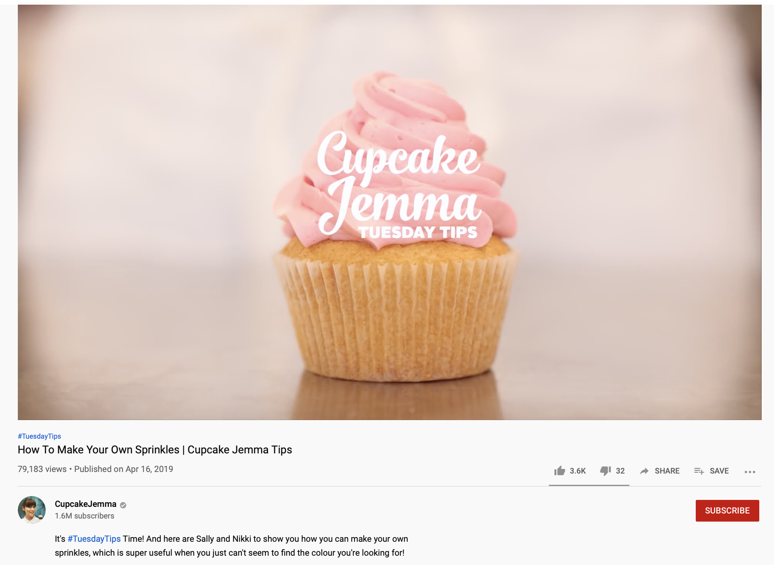Viewport: 774px width, 565px height.
Task: Click the like-to-dislike ratio bar
Action: tap(589, 485)
